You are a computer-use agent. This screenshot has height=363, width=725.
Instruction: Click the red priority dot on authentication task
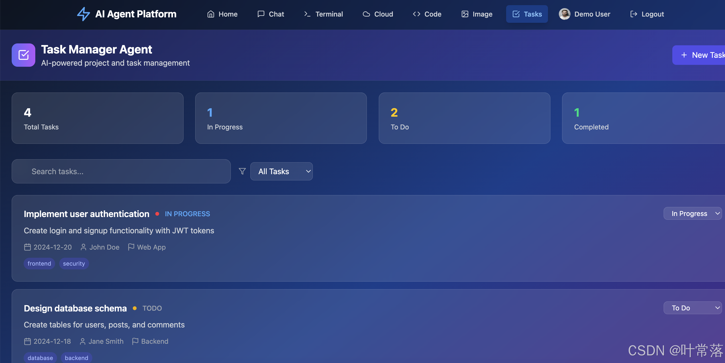coord(157,214)
